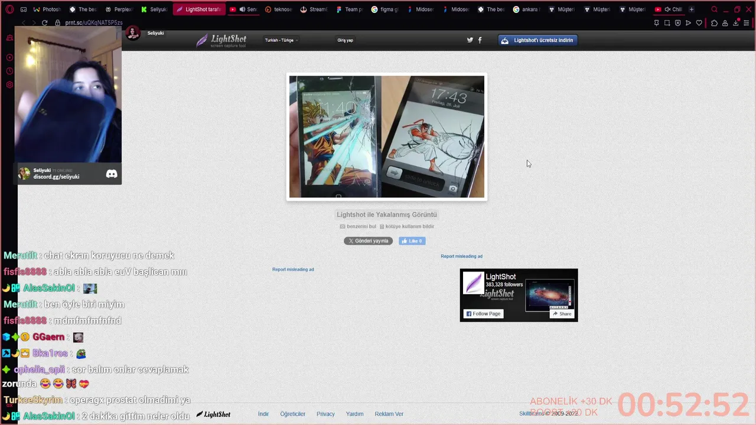Take a snapshot with the capture icon

click(667, 23)
